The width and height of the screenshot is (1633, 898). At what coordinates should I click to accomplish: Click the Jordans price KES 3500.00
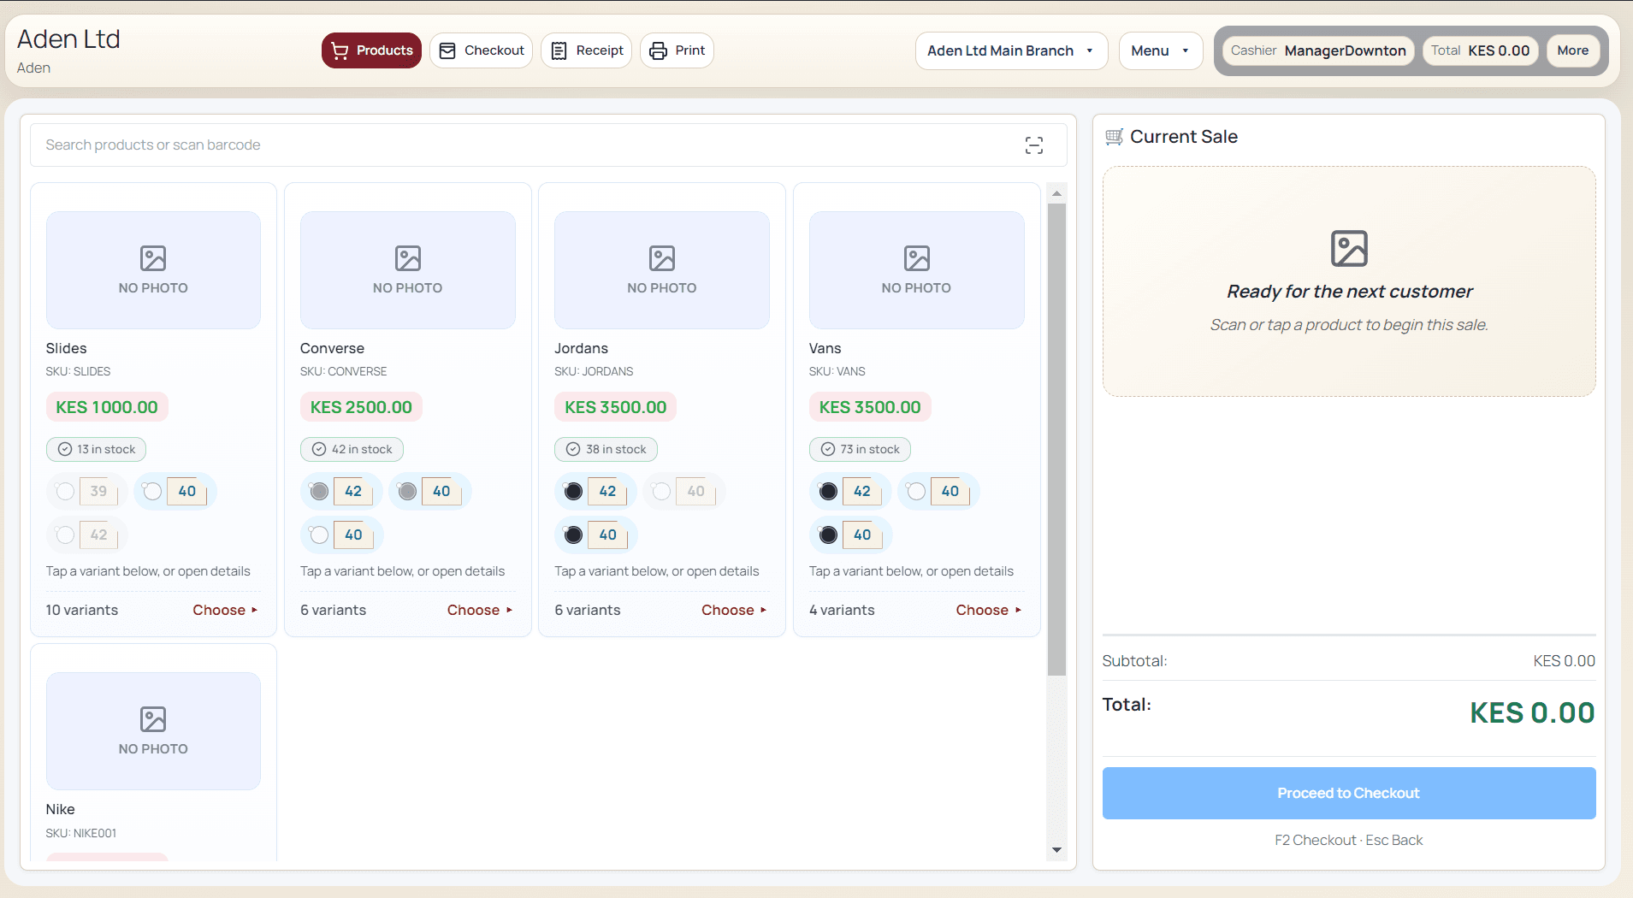(615, 407)
